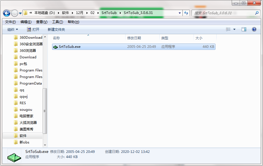Image resolution: width=263 pixels, height=166 pixels.
Task: Go to the SrtToSub folder in the address bar
Action: [109, 13]
